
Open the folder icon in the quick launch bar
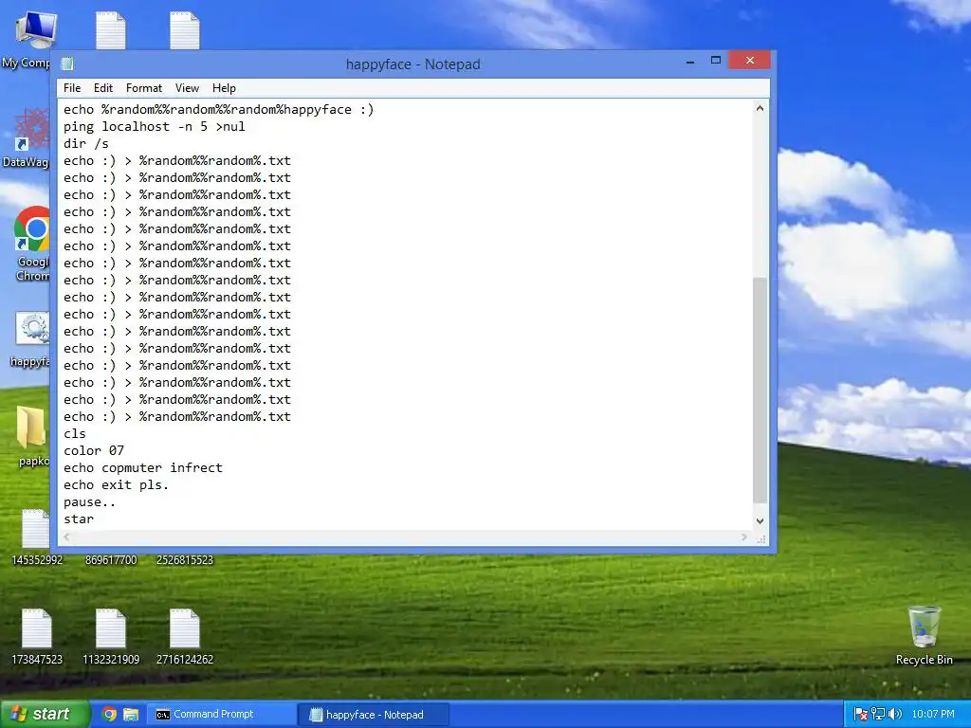pos(131,715)
